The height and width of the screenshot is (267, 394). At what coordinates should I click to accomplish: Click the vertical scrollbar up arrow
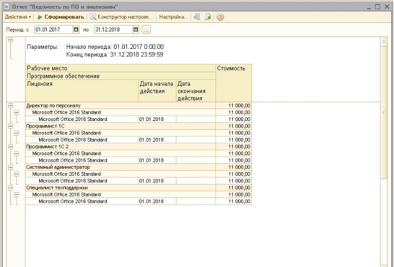click(x=384, y=41)
